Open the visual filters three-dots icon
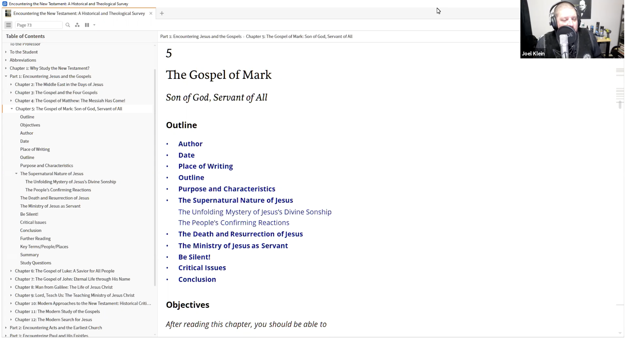Viewport: 627px width, 339px height. click(77, 25)
